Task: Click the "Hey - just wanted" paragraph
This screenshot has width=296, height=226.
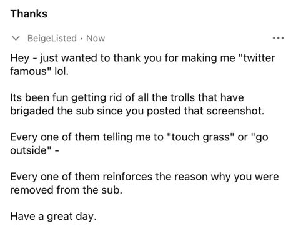Action: [x=142, y=64]
